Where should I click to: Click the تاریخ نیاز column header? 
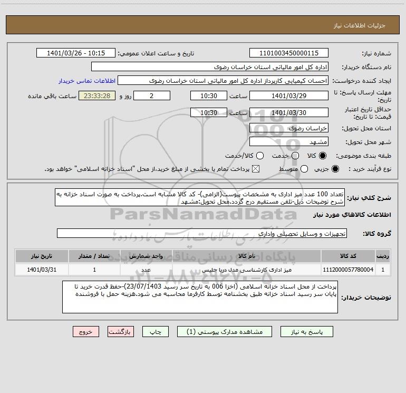[x=42, y=256]
